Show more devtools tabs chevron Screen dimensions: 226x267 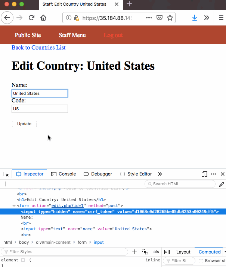coord(160,174)
